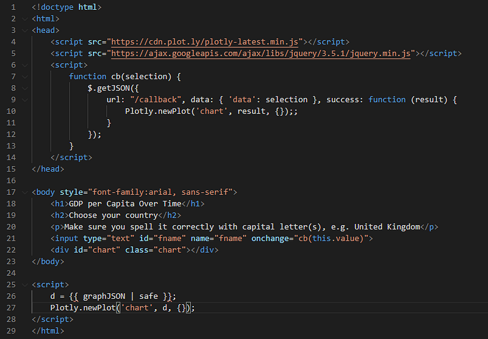
Task: Fold the script block at line 6
Action: pos(25,65)
